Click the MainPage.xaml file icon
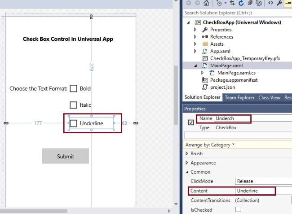 pos(205,66)
